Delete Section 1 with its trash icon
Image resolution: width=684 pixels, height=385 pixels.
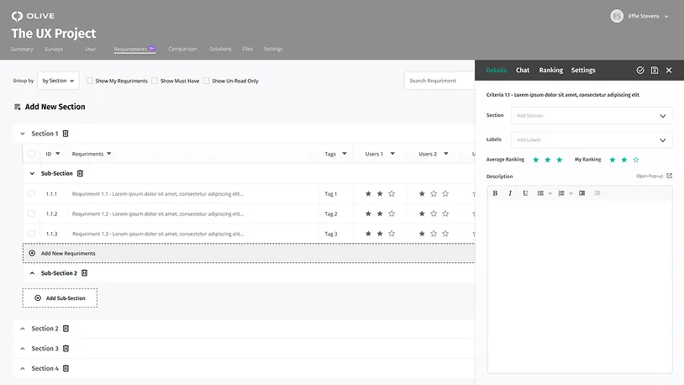pos(66,134)
